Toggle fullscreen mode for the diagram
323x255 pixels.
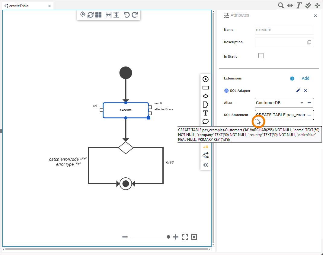click(x=185, y=237)
